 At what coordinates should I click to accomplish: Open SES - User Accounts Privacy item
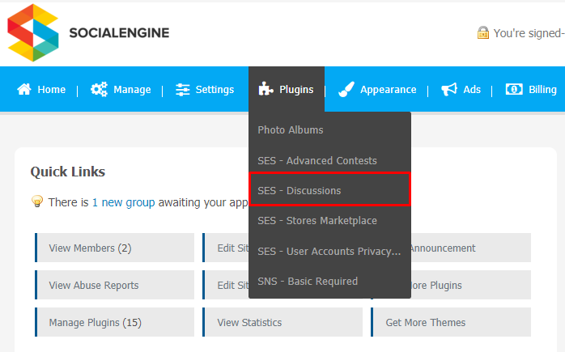[x=329, y=251]
